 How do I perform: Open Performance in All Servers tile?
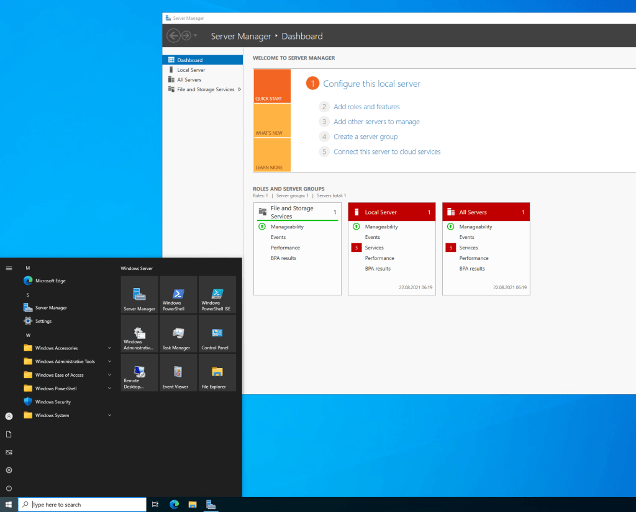click(x=473, y=258)
